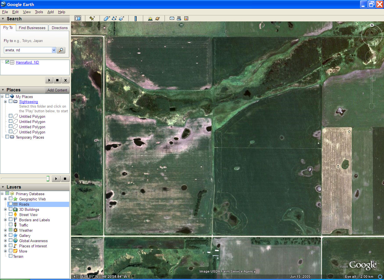Expand the Geographic Web layer node
Image resolution: width=384 pixels, height=280 pixels.
pos(5,199)
